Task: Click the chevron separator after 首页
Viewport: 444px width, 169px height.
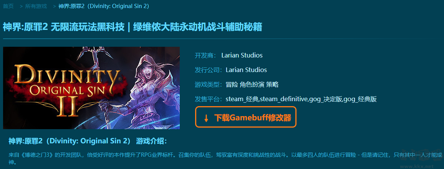Action: click(x=21, y=6)
